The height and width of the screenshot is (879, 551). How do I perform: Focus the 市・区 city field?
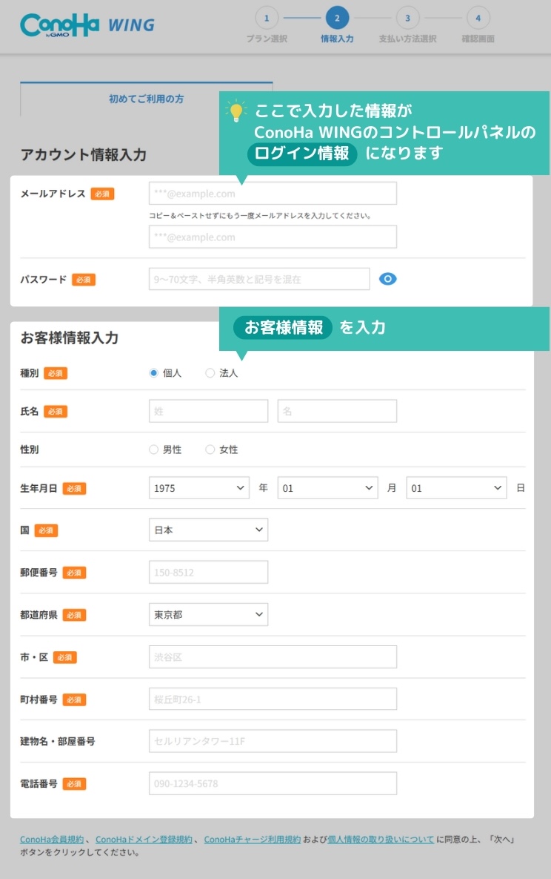(273, 656)
